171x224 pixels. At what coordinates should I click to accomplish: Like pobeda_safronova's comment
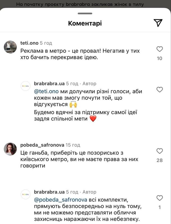[x=160, y=151]
